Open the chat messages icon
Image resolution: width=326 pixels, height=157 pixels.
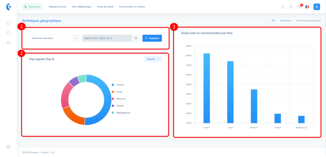pyautogui.click(x=291, y=7)
